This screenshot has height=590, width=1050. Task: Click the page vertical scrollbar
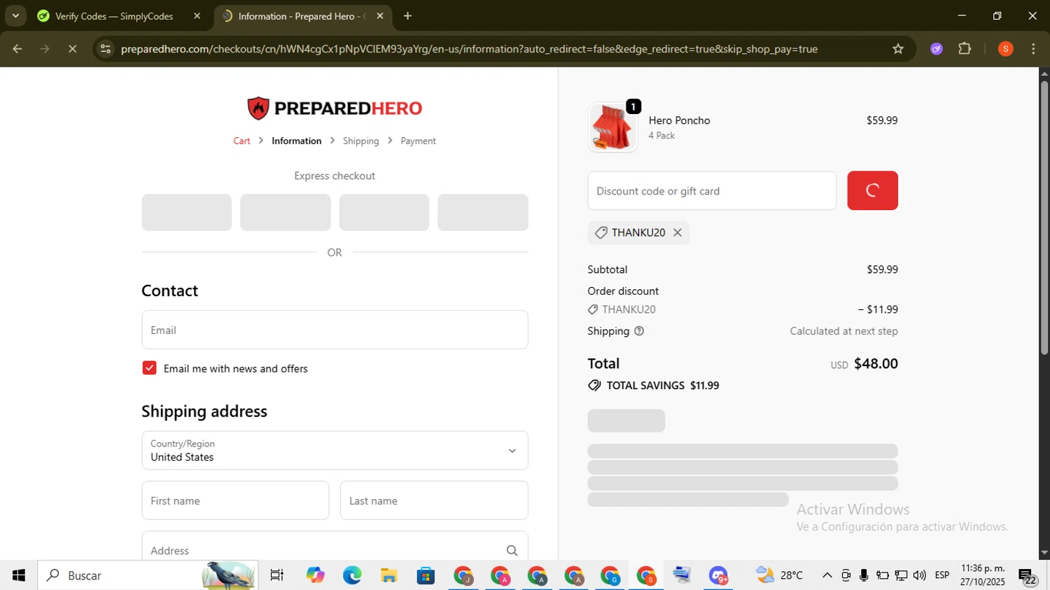[1044, 217]
